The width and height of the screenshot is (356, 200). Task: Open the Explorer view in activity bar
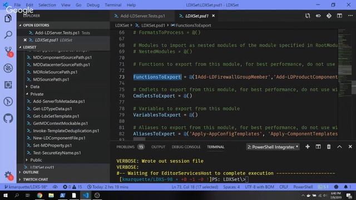pos(8,18)
